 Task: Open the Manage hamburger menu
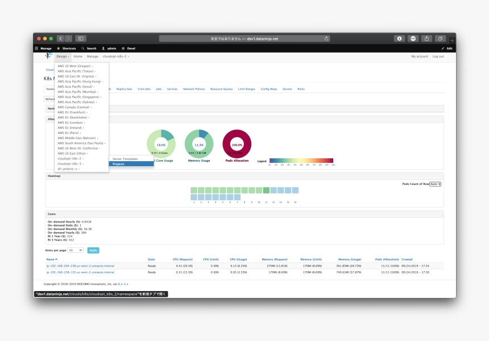coord(43,48)
